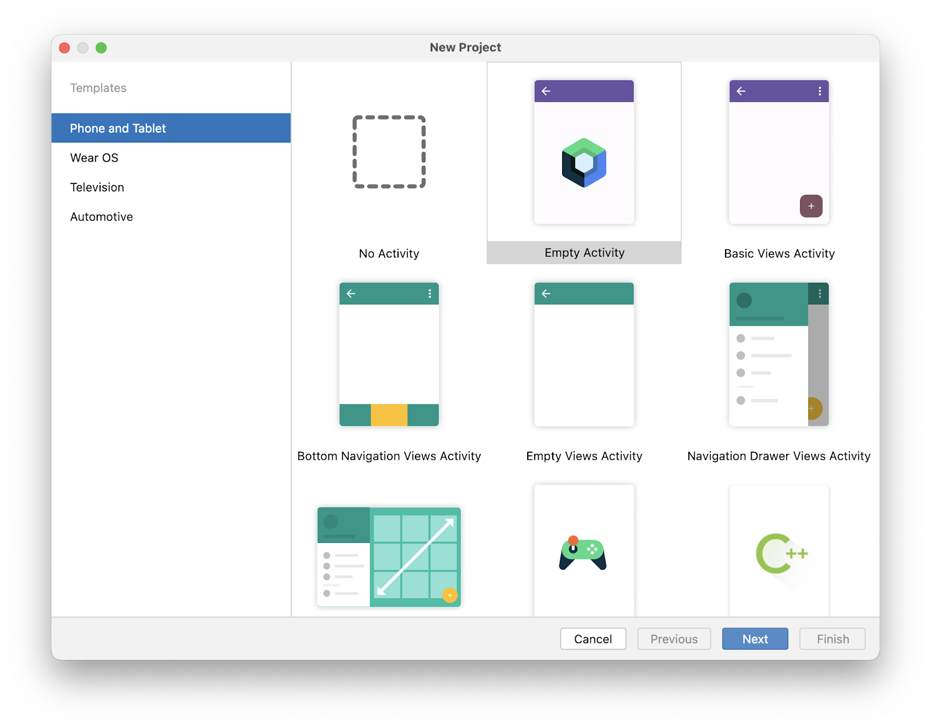Cancel the New Project dialog

pyautogui.click(x=592, y=638)
